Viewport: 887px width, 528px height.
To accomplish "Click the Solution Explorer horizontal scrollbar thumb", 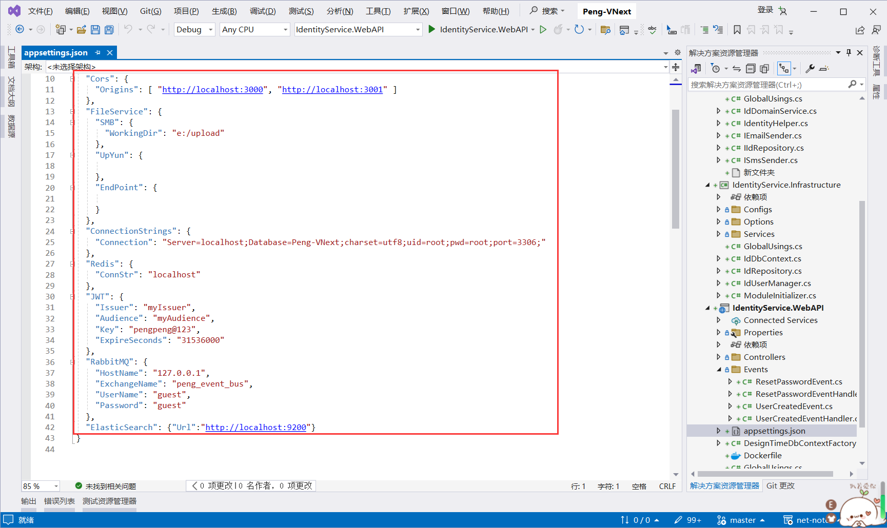I will 765,474.
